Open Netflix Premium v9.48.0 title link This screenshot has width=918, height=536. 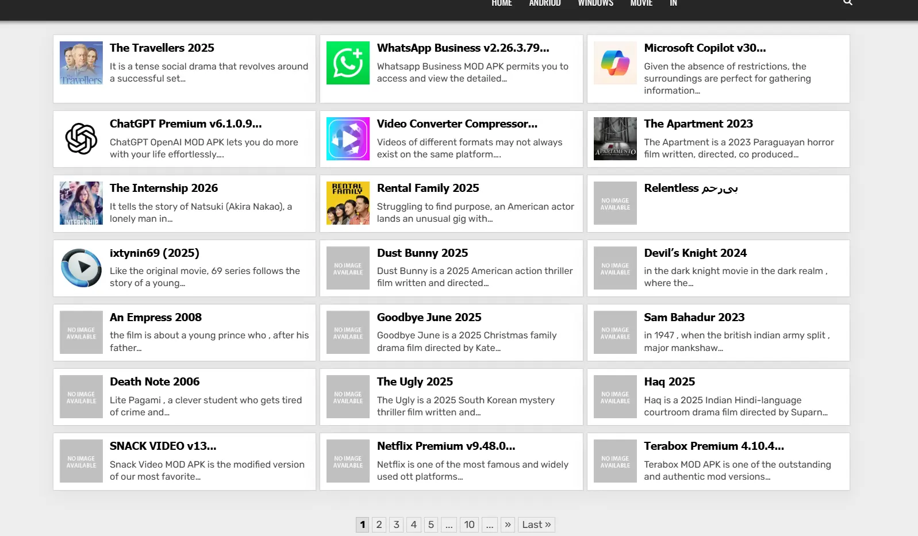(x=446, y=446)
